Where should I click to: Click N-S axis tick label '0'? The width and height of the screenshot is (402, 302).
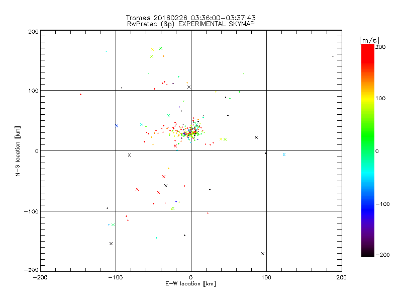(x=37, y=152)
